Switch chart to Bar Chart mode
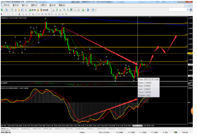This screenshot has width=197, height=137. click(x=54, y=10)
